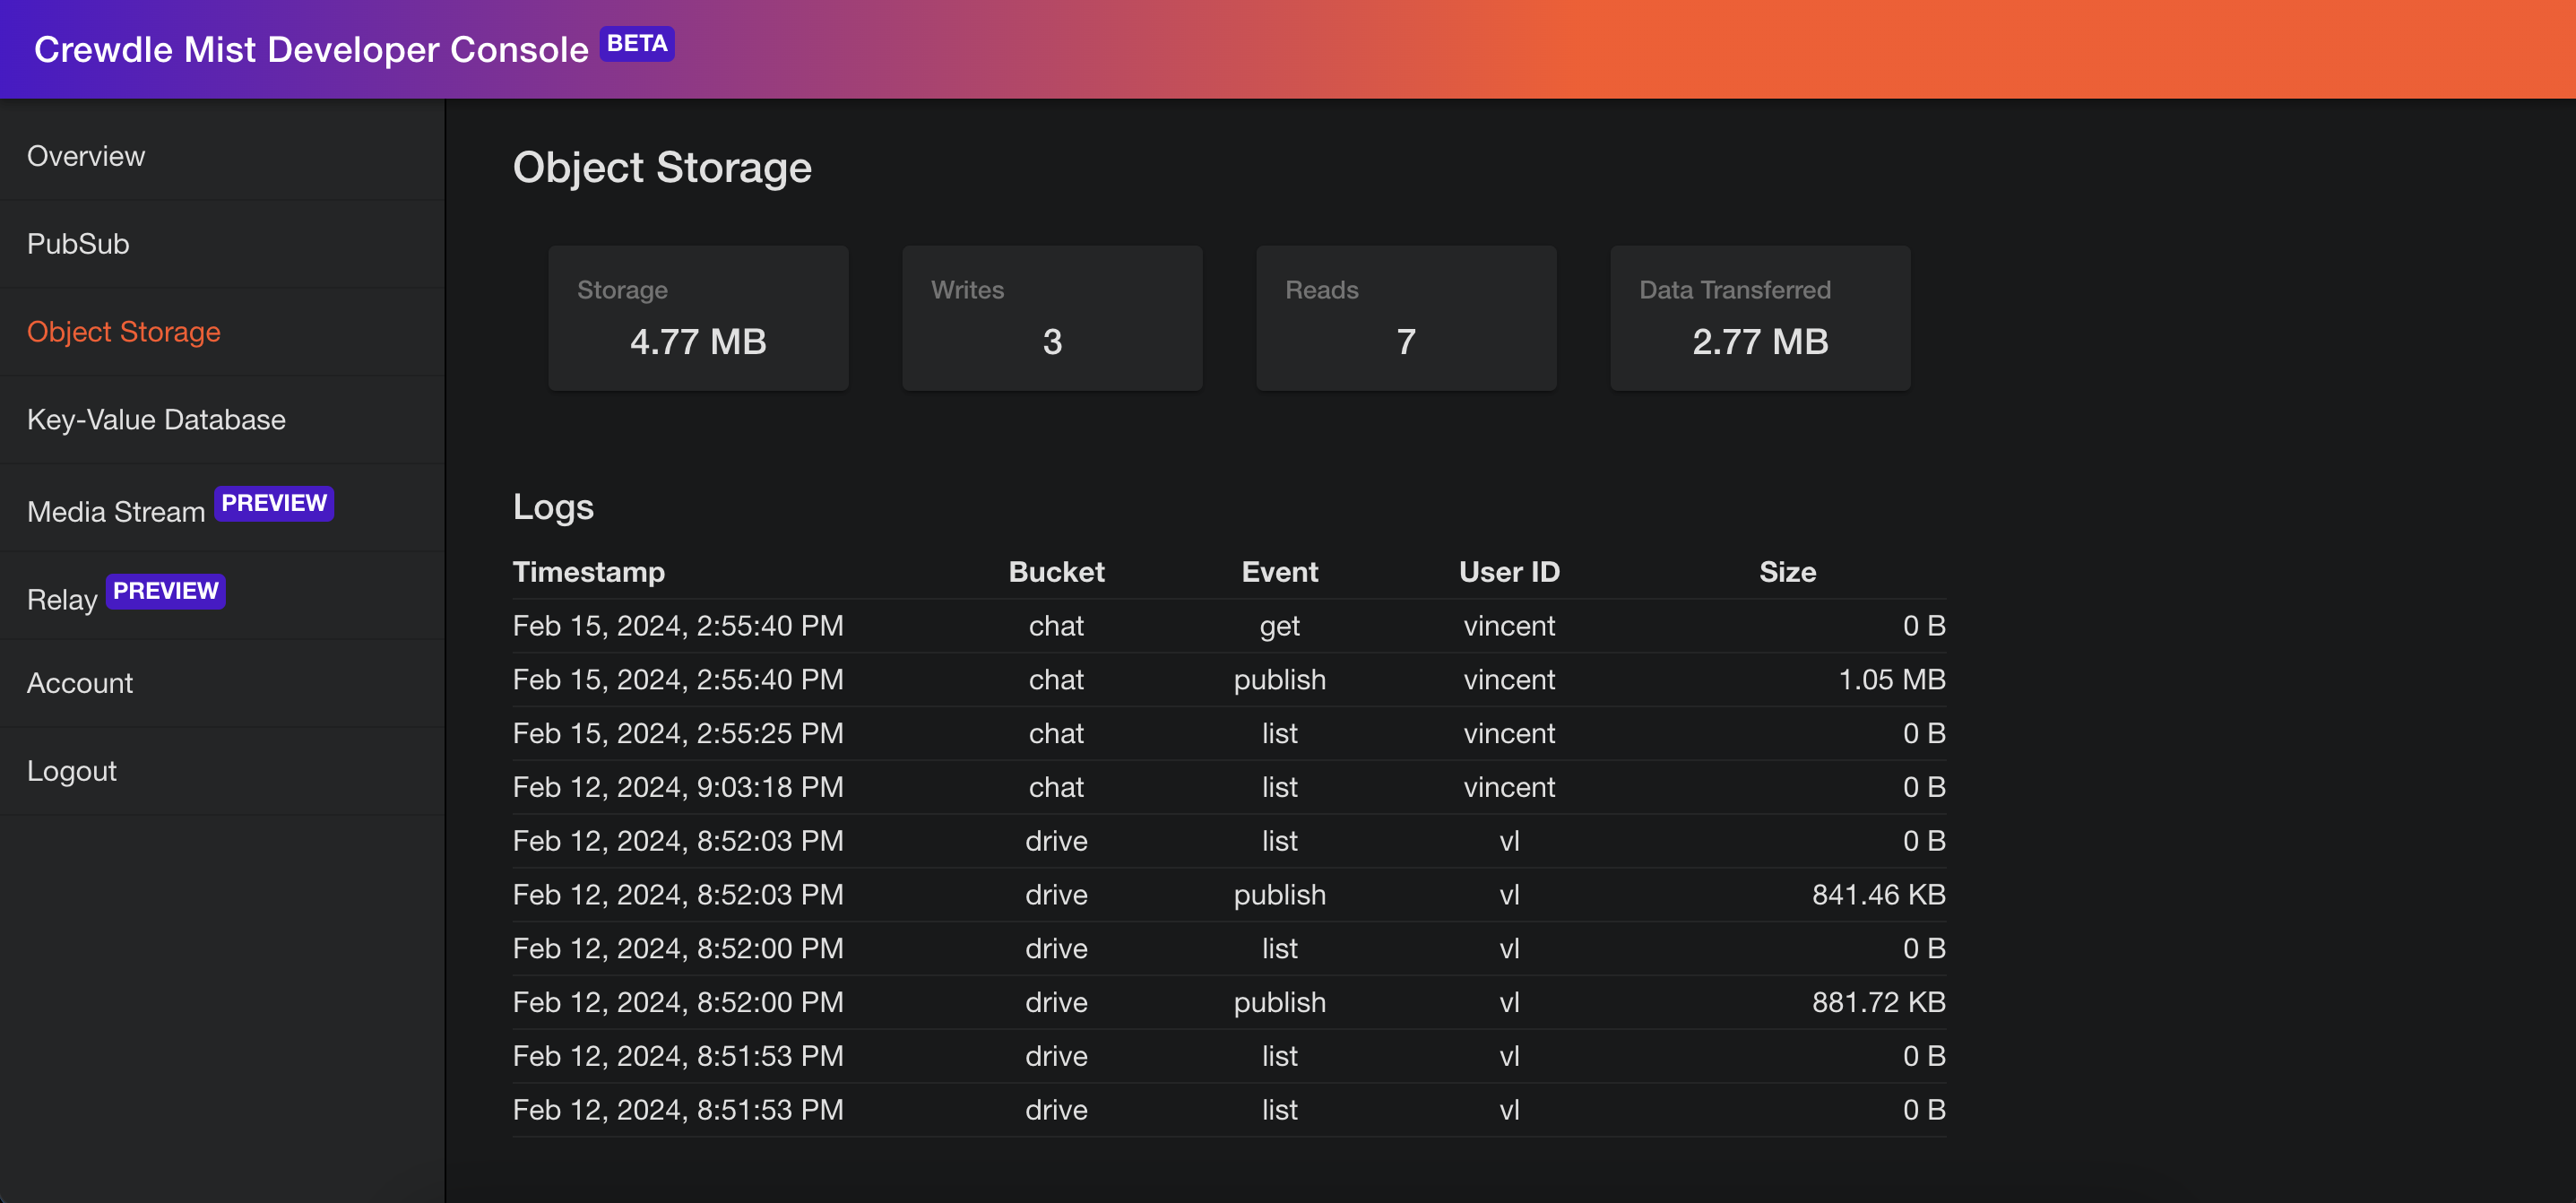Click timestamp Feb 12, 2024, 9:03:18 PM
The width and height of the screenshot is (2576, 1203).
tap(678, 788)
